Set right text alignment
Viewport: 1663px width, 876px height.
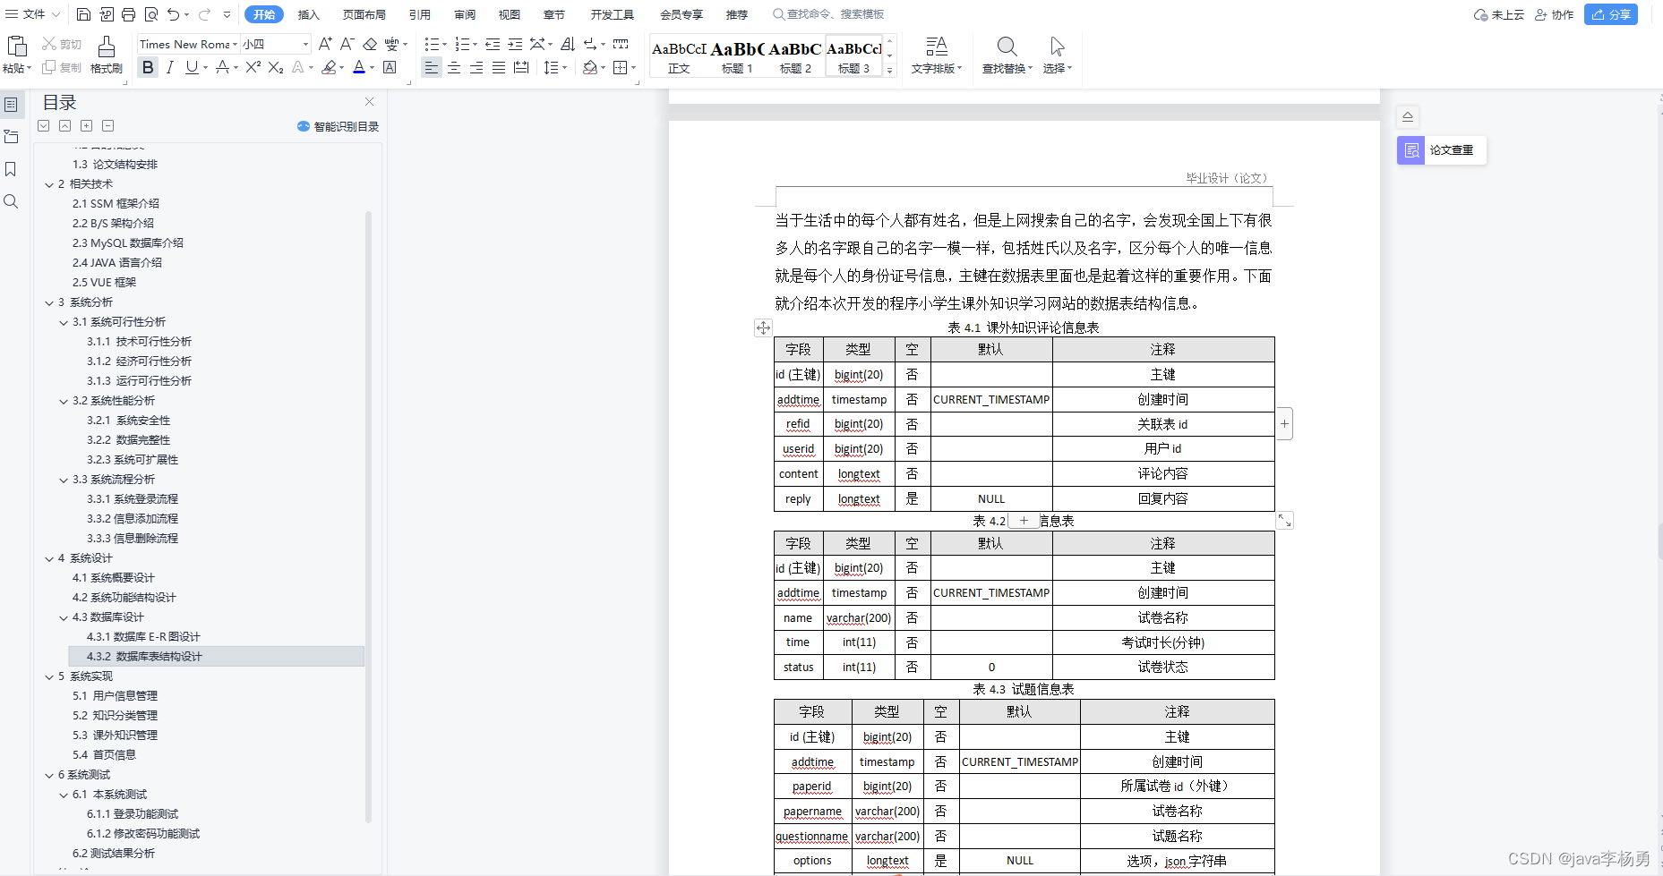476,67
